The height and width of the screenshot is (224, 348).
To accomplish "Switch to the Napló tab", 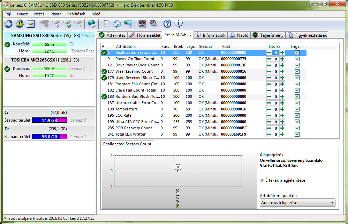I will (239, 35).
